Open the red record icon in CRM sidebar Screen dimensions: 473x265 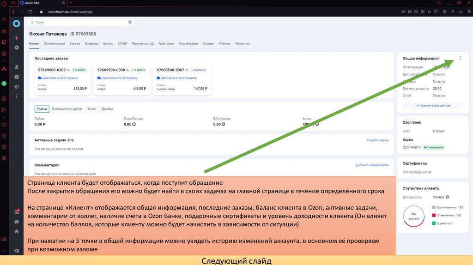17,38
